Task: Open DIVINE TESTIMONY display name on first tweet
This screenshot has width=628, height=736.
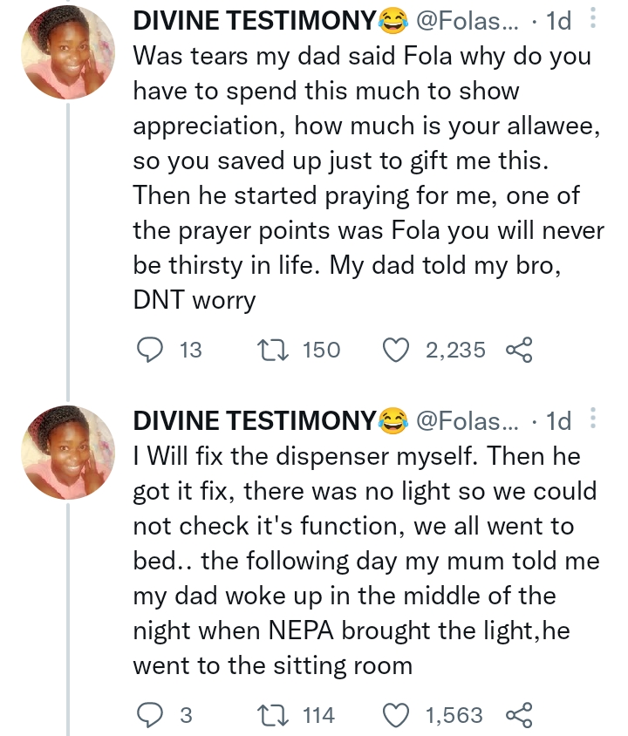Action: pos(255,21)
